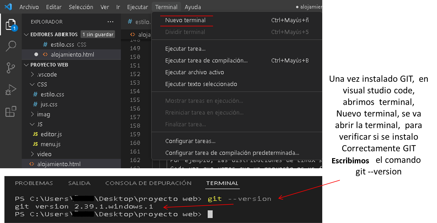Focus the terminal prompt cursor
437x223 pixels.
point(210,214)
